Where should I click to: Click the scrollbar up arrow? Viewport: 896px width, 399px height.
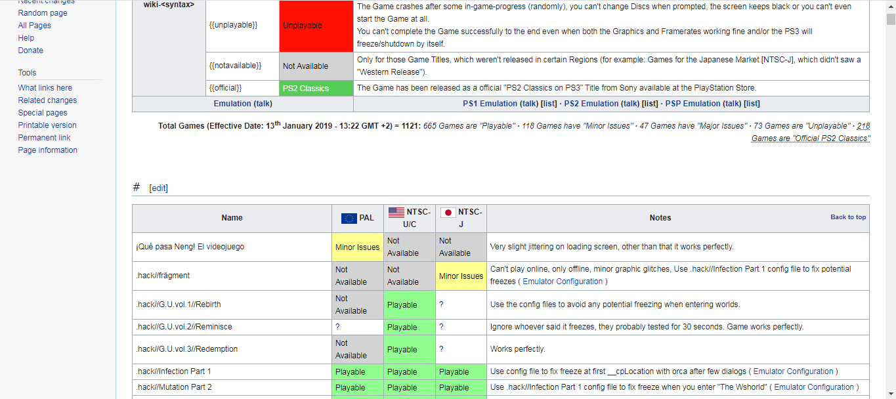coord(891,5)
